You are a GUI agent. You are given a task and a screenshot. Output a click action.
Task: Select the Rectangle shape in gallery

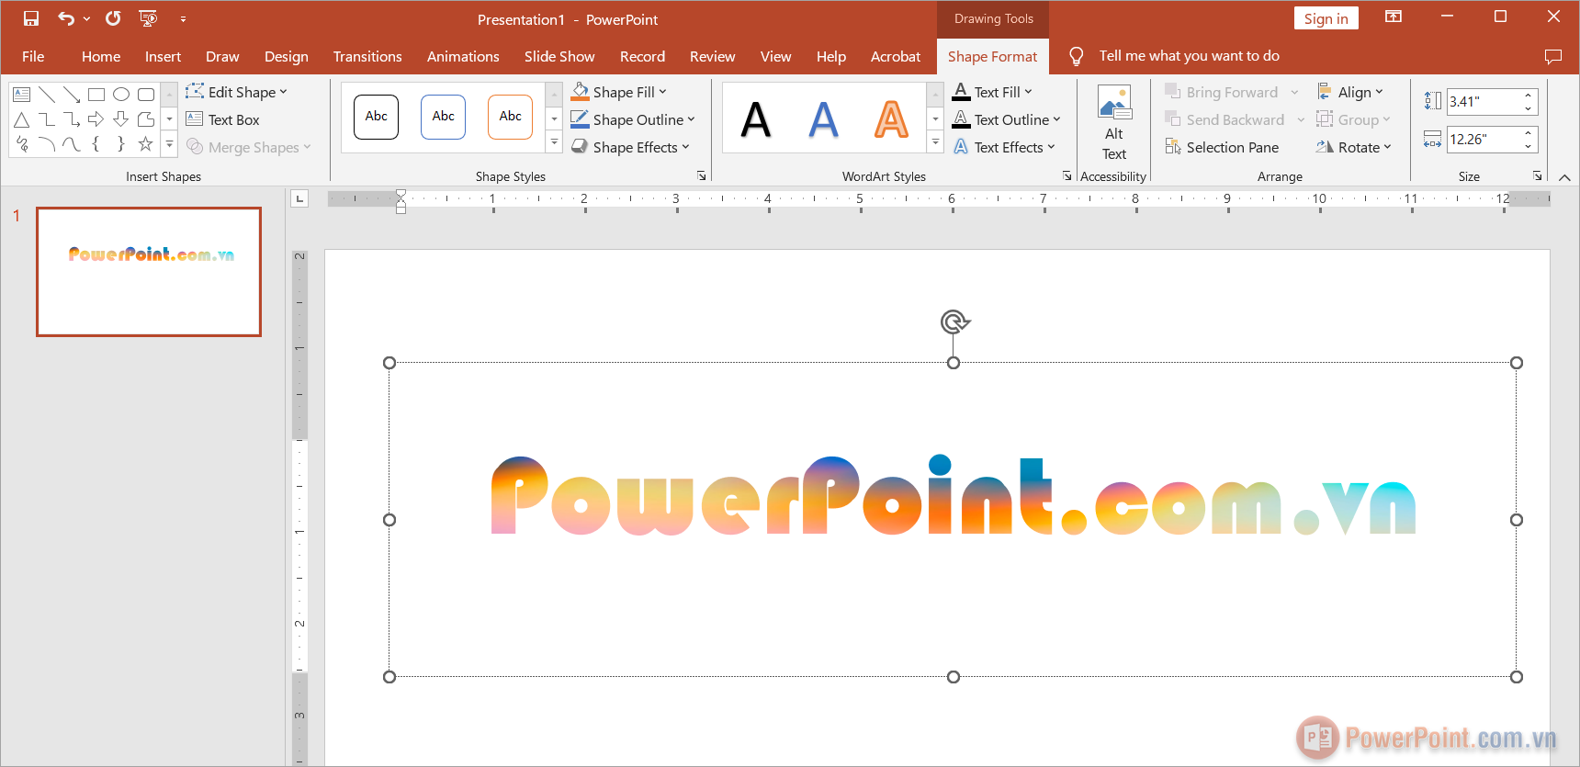pos(96,94)
